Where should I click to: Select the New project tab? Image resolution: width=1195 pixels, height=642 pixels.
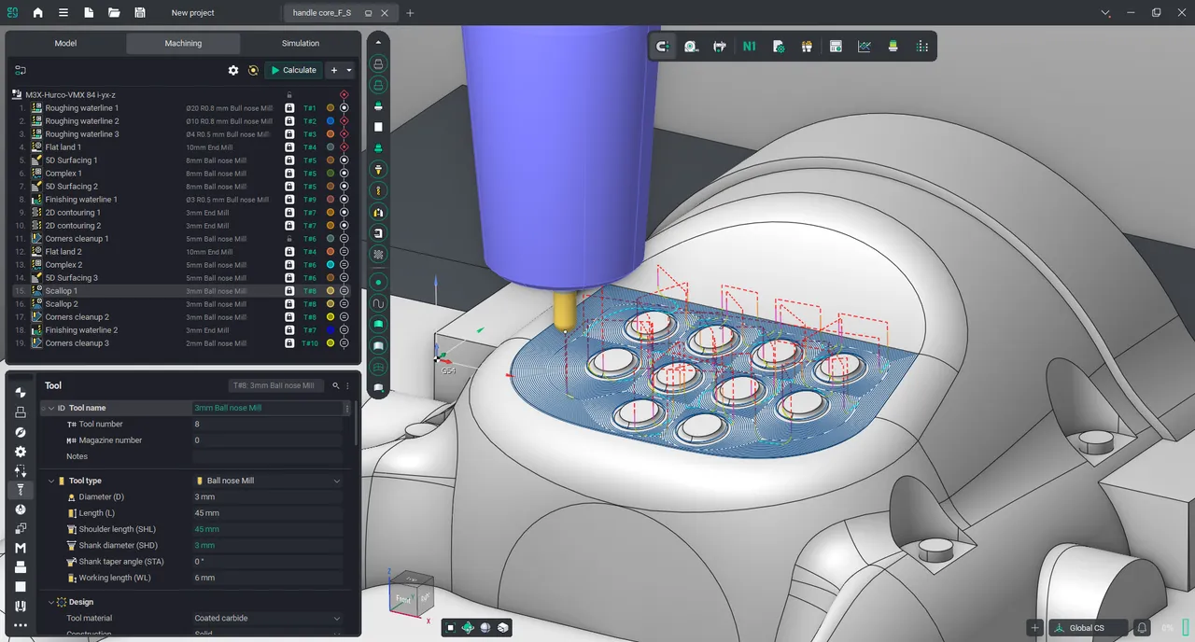(192, 13)
